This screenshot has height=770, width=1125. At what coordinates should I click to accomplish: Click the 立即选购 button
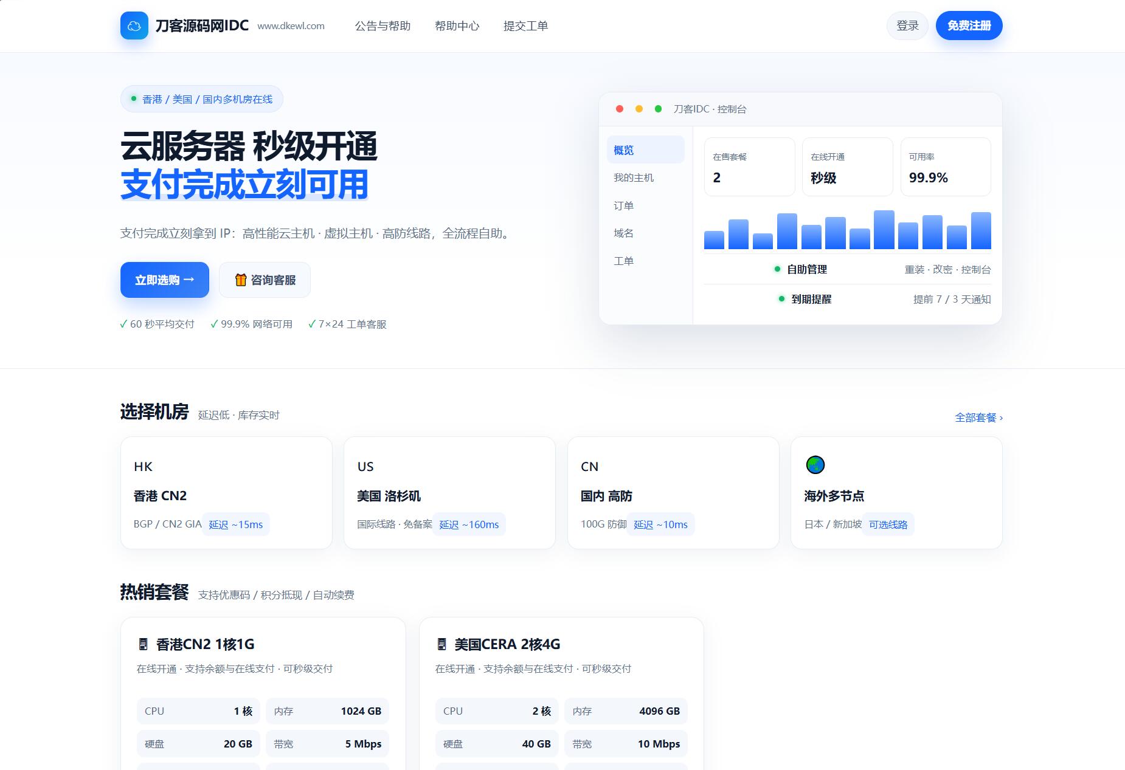165,280
